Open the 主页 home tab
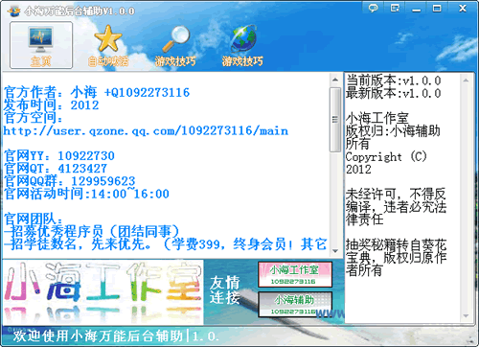The height and width of the screenshot is (347, 479). [x=41, y=45]
